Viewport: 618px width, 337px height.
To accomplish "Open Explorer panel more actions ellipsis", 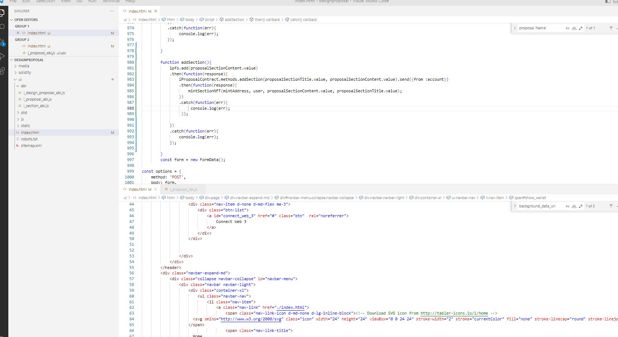I will 112,11.
